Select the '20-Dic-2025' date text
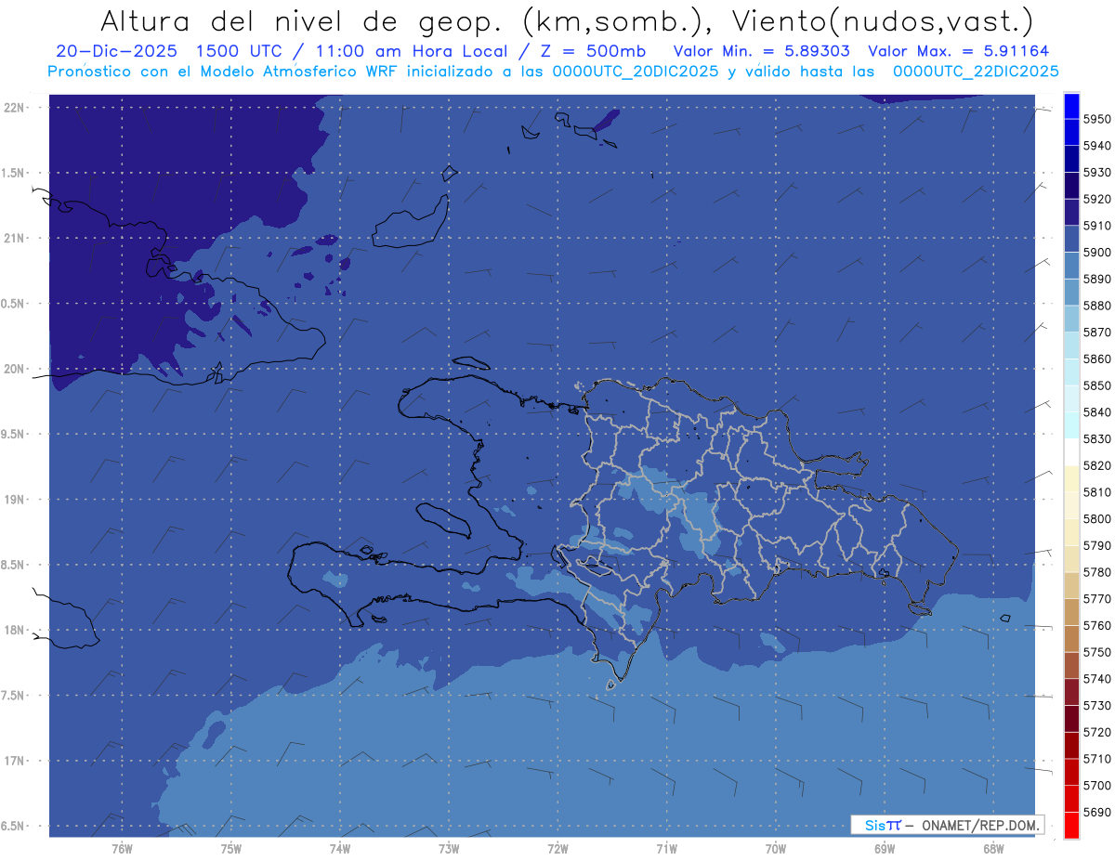This screenshot has height=861, width=1115. tap(116, 51)
